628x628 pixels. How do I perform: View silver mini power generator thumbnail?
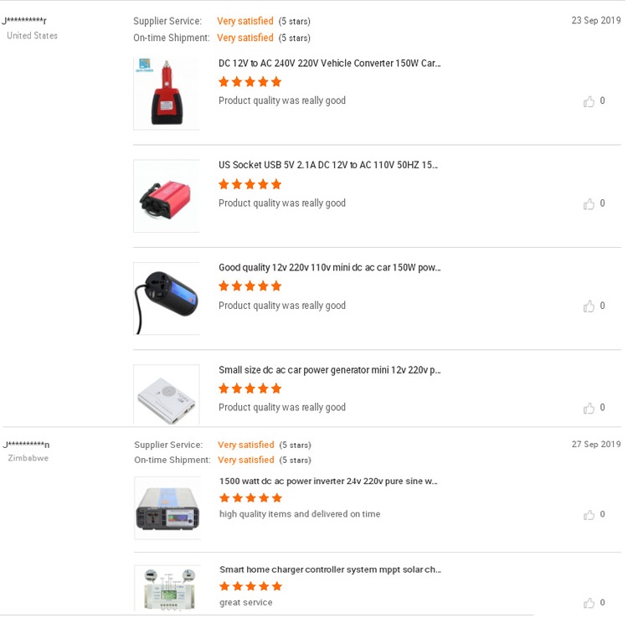167,394
